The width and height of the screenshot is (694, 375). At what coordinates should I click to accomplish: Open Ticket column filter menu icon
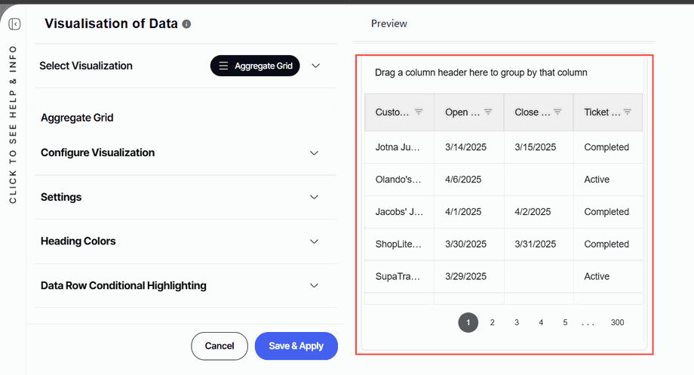[x=627, y=112]
